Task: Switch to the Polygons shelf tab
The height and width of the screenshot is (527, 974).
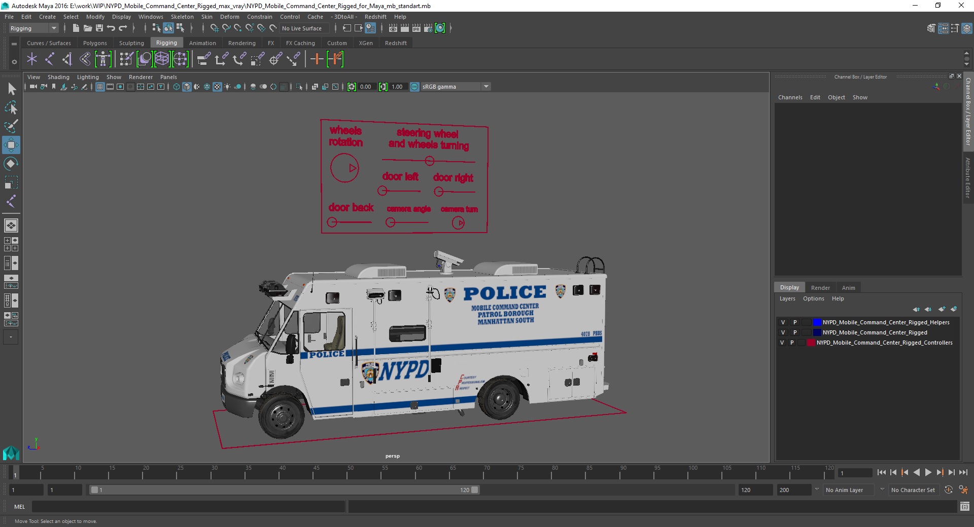Action: tap(95, 43)
